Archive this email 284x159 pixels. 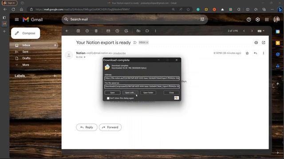pyautogui.click(x=78, y=31)
